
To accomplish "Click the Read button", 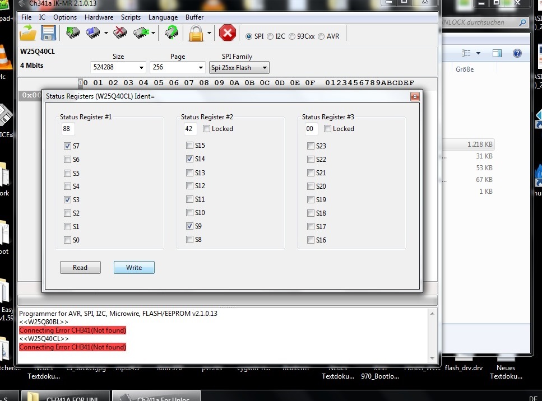I will pyautogui.click(x=80, y=267).
